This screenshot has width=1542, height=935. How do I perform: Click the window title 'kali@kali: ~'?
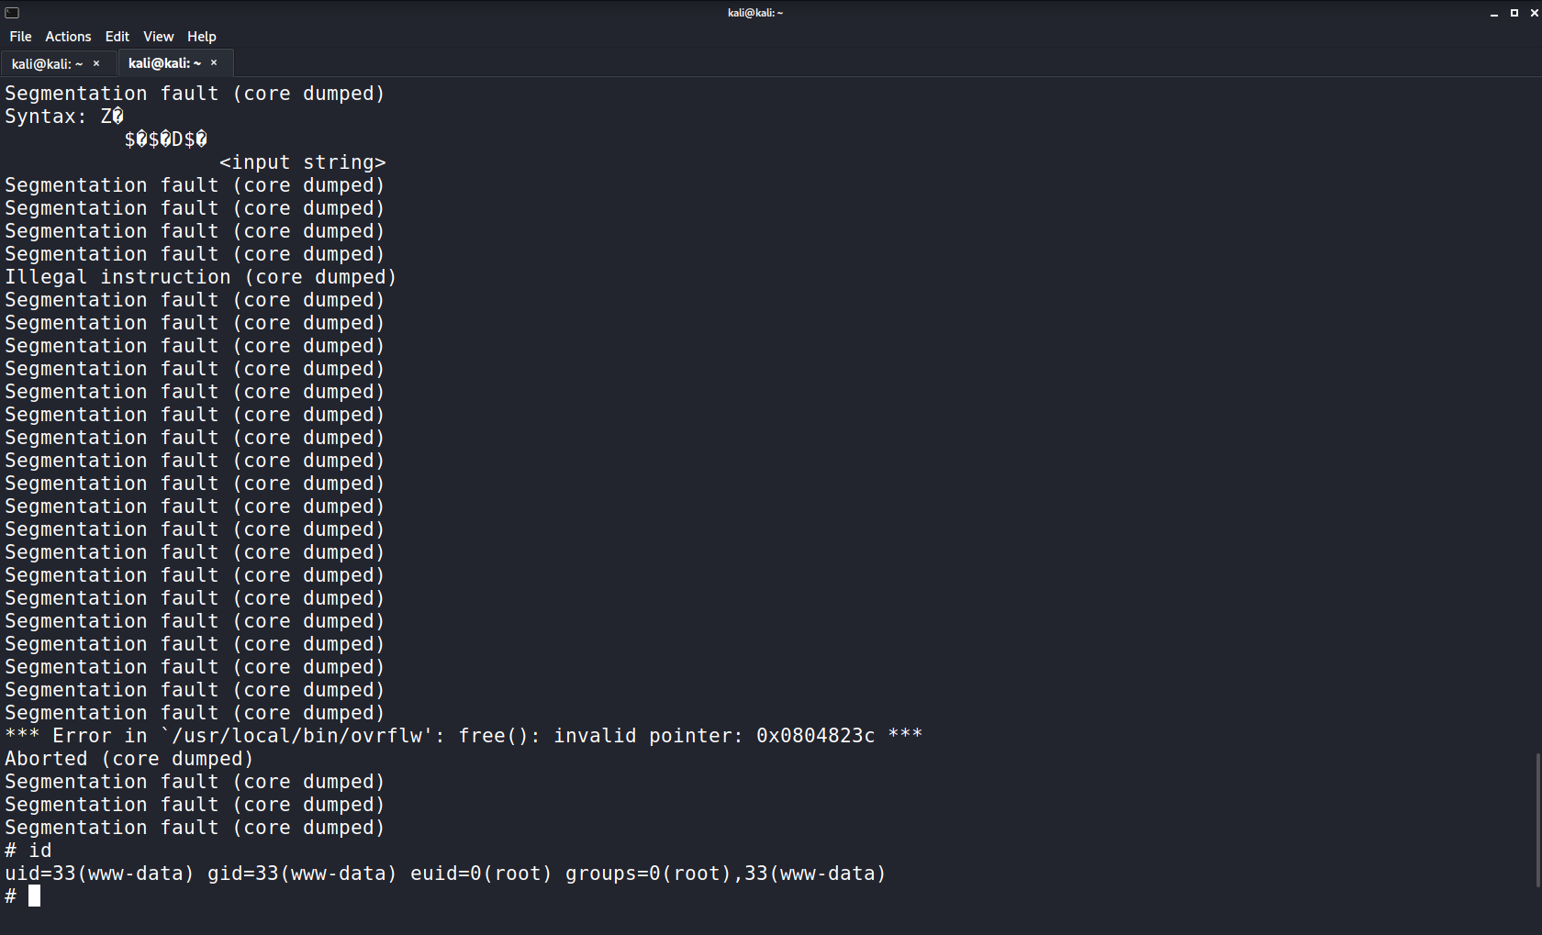coord(755,13)
